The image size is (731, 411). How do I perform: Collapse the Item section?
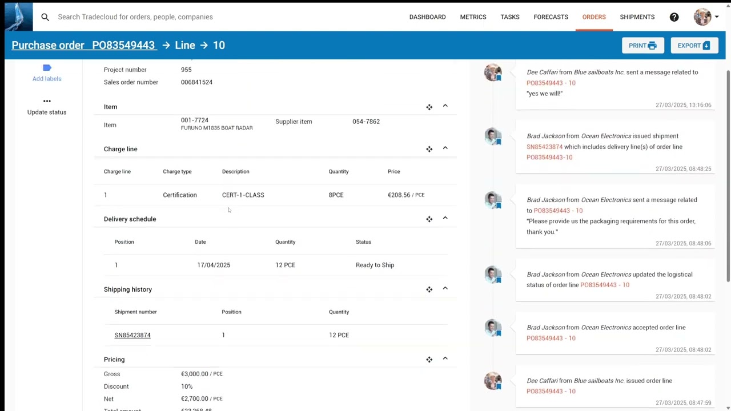click(x=445, y=106)
